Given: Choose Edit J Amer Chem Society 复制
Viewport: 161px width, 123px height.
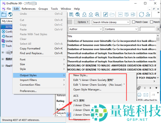Looking at the screenshot, I should pos(93,80).
